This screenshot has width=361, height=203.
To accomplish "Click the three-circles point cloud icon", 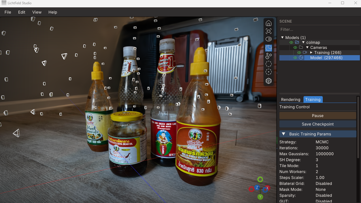I will pos(268,56).
